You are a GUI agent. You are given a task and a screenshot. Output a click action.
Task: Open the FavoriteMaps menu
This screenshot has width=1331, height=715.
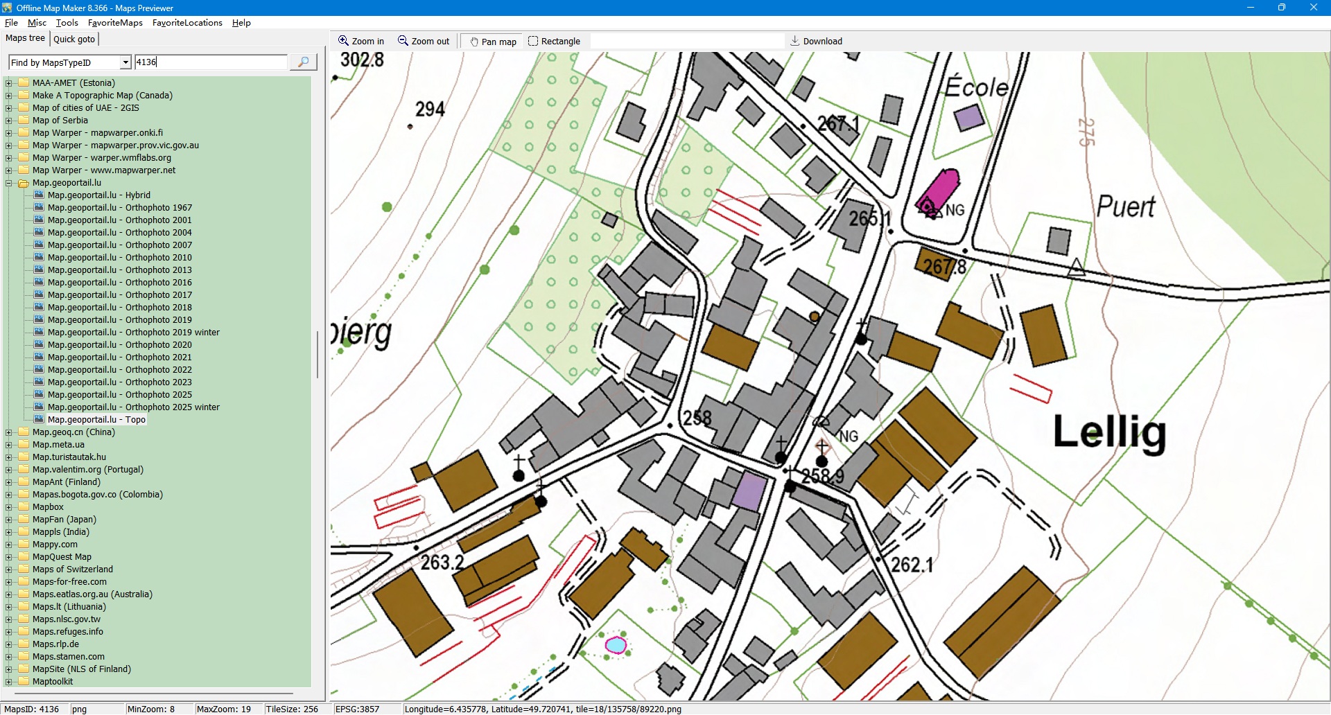pos(115,23)
